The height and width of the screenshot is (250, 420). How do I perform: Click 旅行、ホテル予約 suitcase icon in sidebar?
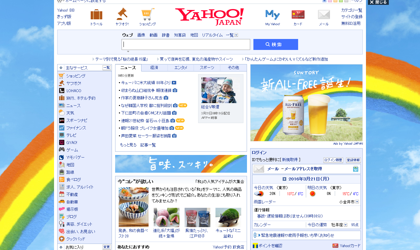61,98
